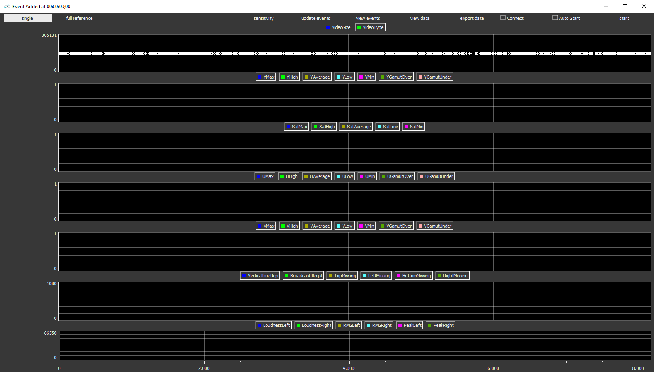Toggle the VideoType series legend
The width and height of the screenshot is (654, 372).
click(370, 27)
